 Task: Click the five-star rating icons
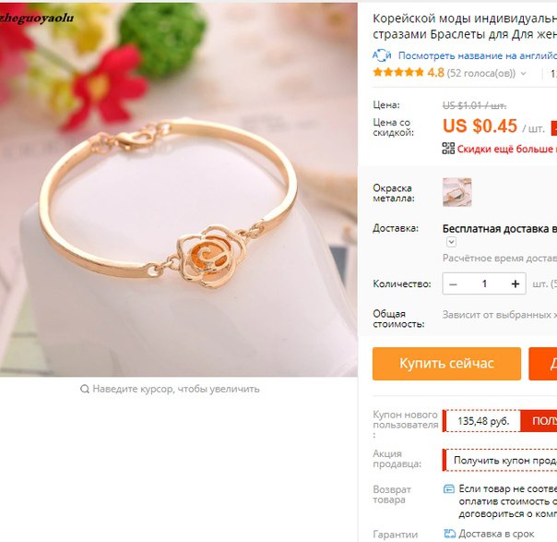[x=398, y=73]
